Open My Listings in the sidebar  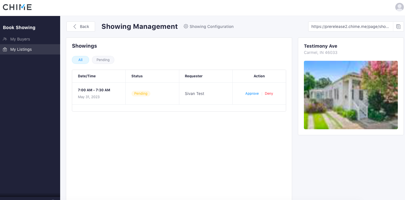[x=30, y=49]
